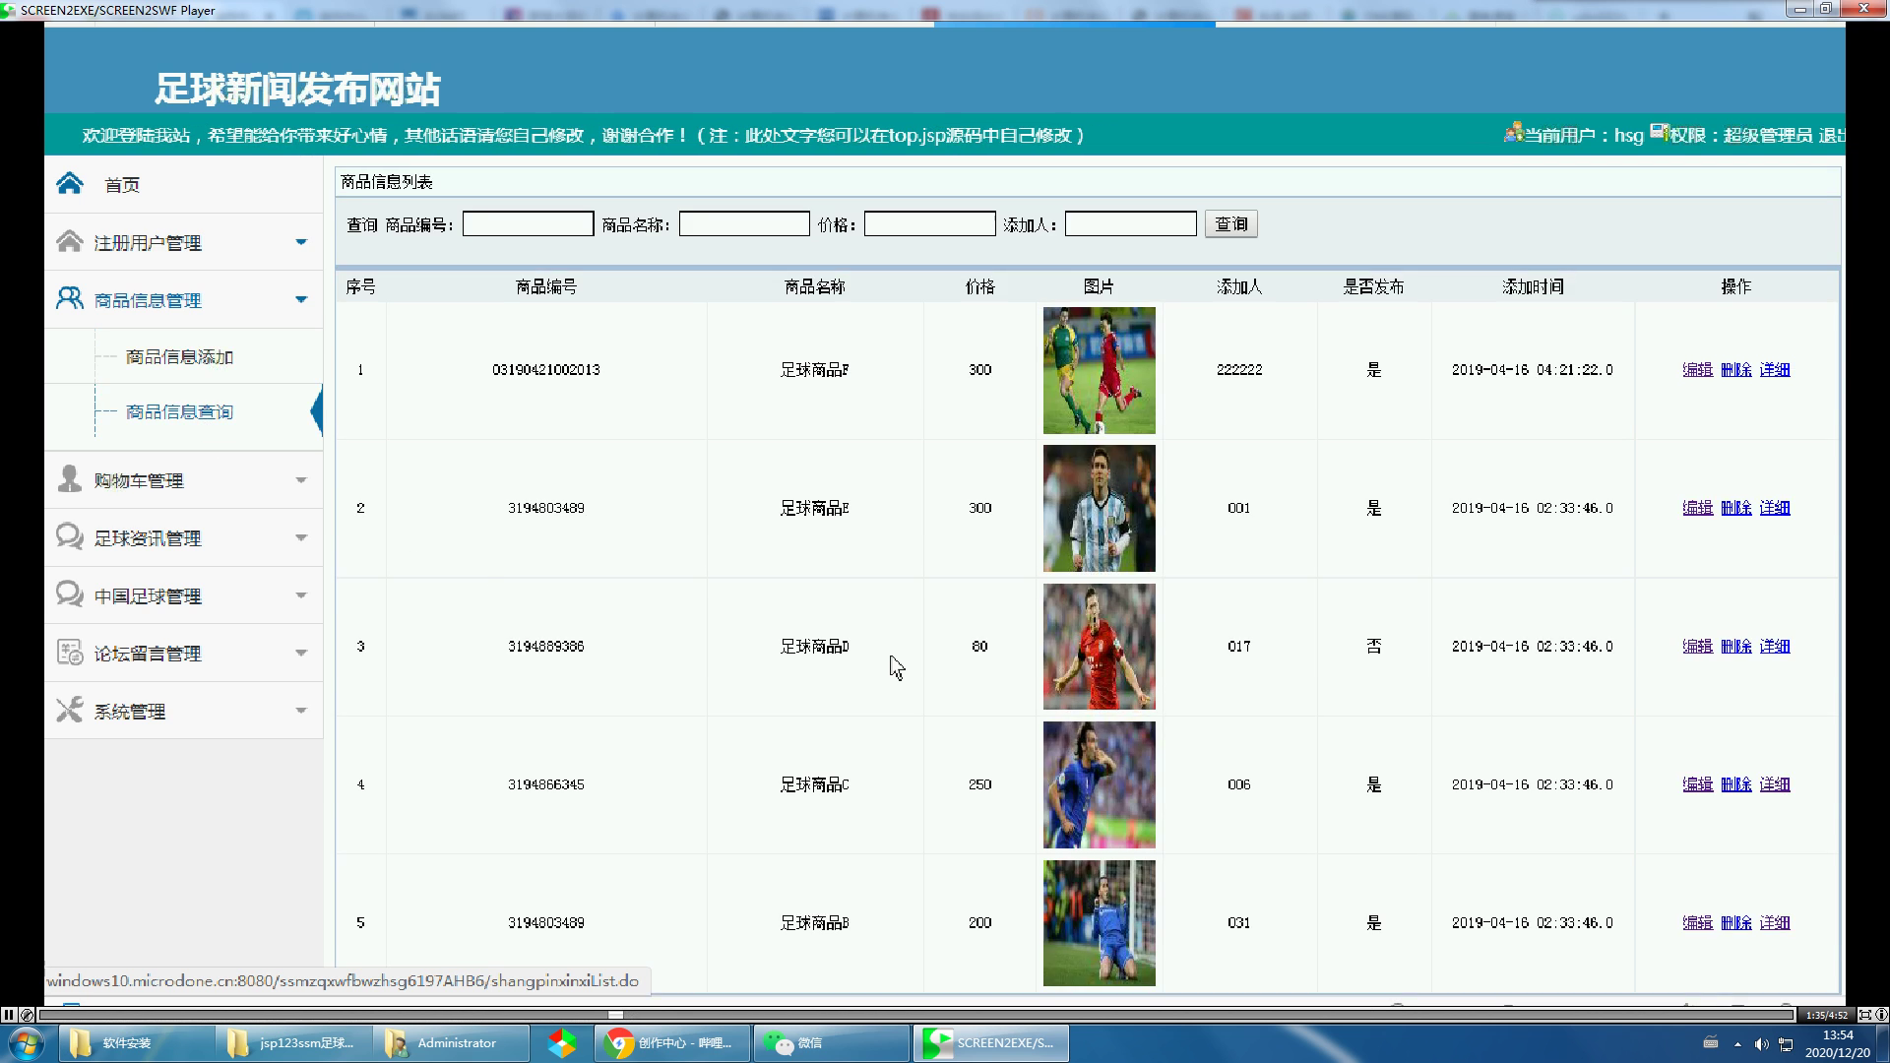The image size is (1890, 1063).
Task: Click the 购物车管理 person icon
Action: pos(70,478)
